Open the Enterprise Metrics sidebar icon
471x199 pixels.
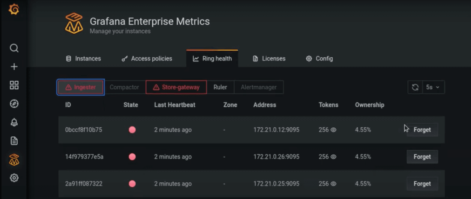point(14,160)
